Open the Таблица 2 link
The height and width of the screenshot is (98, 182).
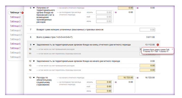(x=15, y=17)
